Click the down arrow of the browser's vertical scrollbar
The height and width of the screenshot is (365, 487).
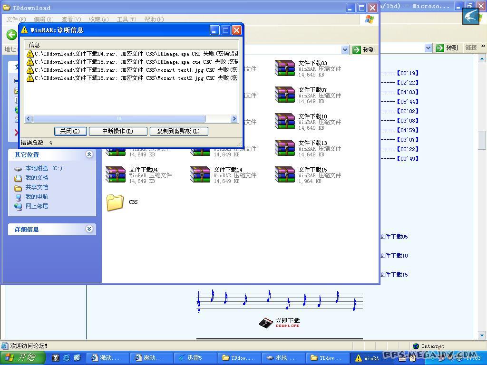pos(482,335)
